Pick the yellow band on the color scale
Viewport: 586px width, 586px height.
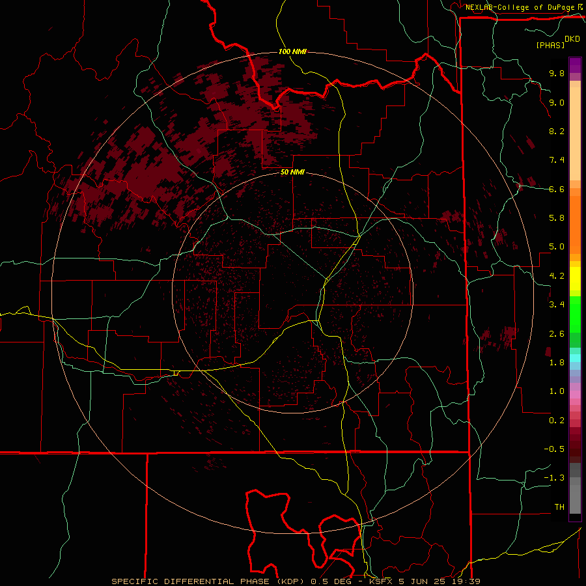[575, 279]
